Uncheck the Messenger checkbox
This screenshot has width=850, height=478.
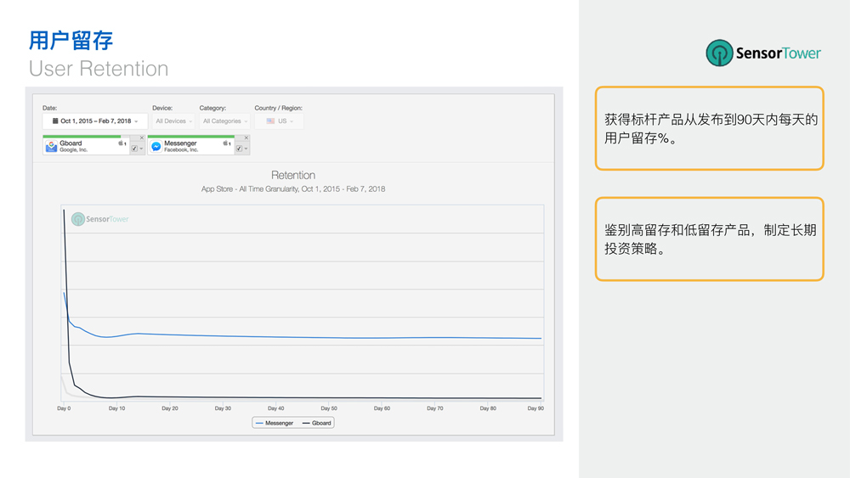tap(239, 149)
